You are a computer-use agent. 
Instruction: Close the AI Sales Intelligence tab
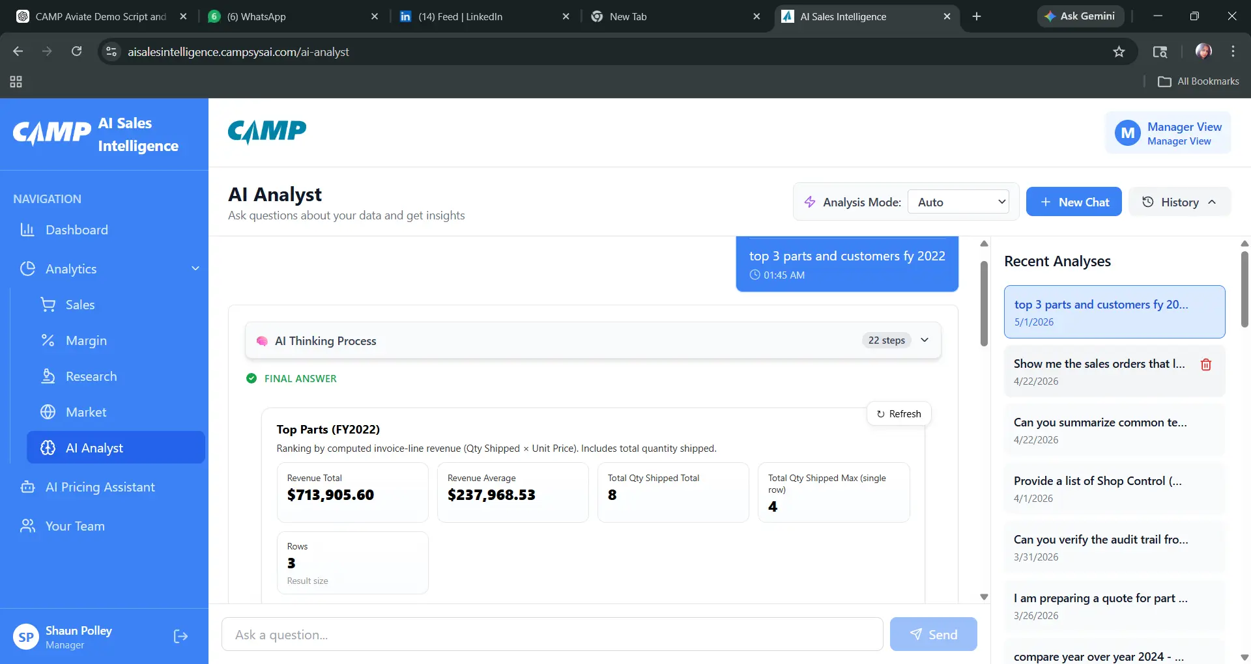click(947, 16)
